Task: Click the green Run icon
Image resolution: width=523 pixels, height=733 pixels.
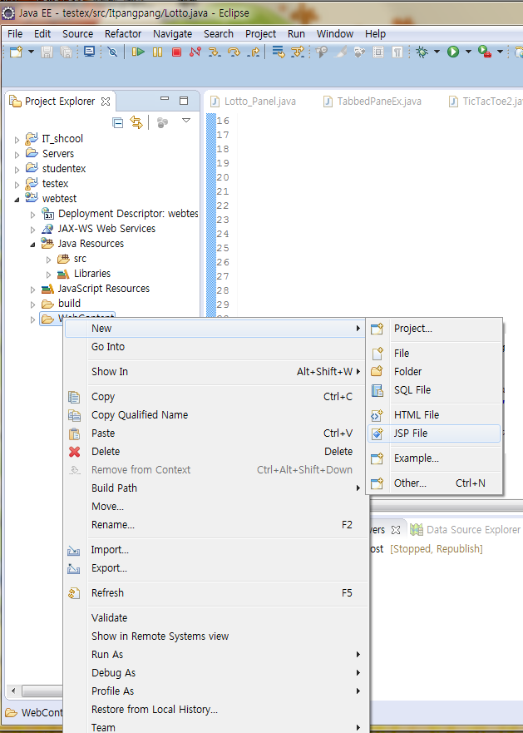Action: (x=453, y=52)
